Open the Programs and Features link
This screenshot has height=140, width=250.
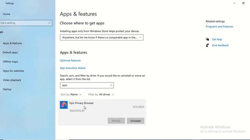click(x=220, y=26)
